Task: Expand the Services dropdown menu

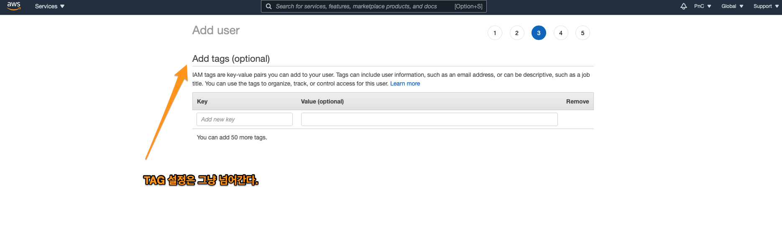Action: 49,6
